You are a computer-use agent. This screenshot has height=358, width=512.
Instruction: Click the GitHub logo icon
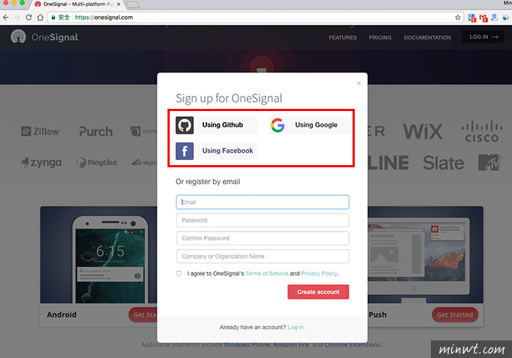coord(184,125)
